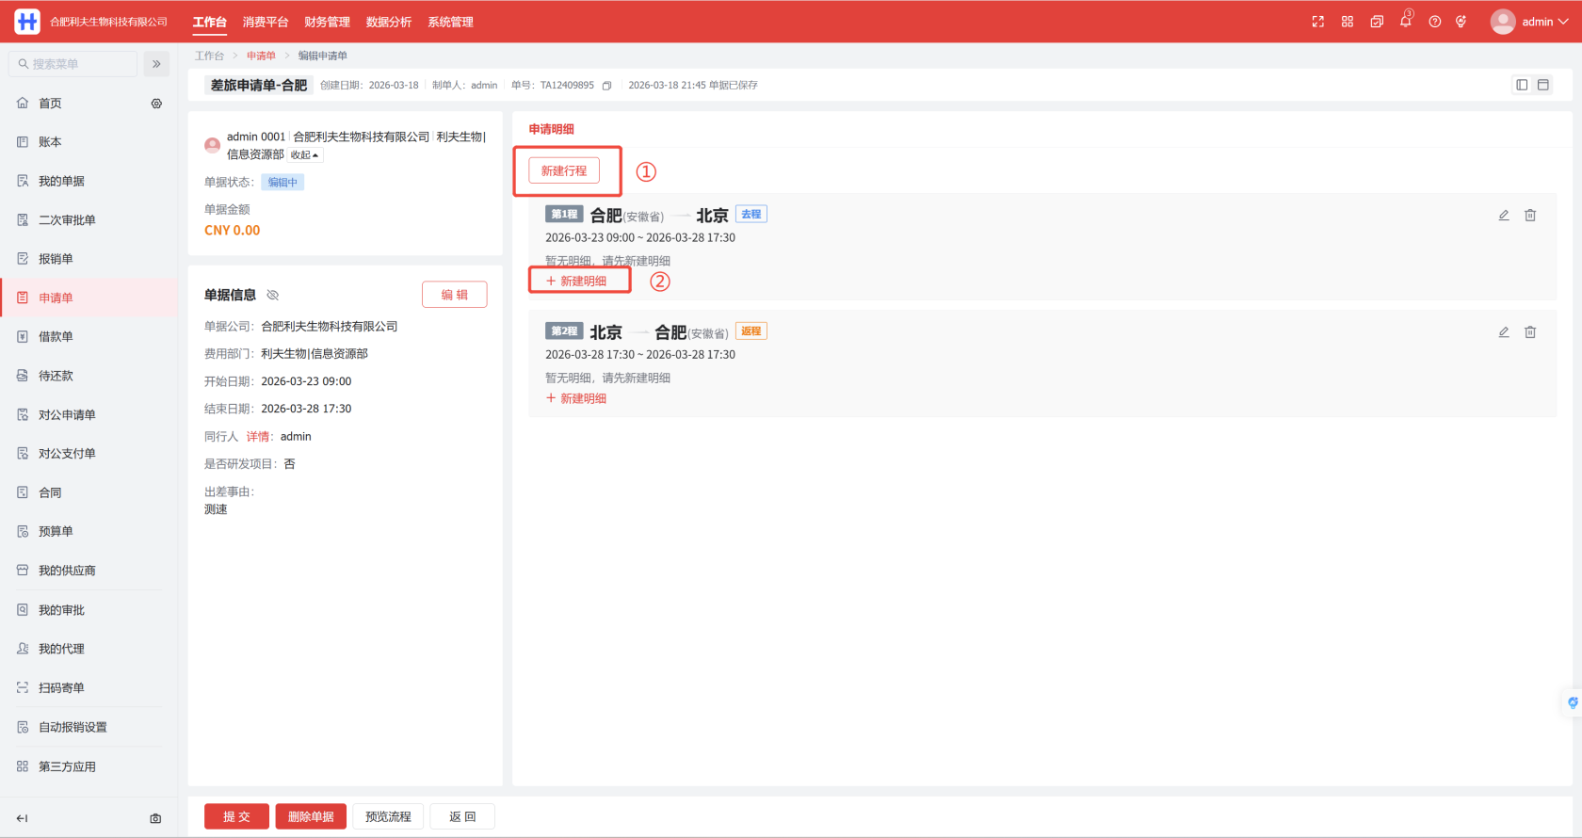1582x838 pixels.
Task: Click the AI assistant lightbulb icon
Action: click(x=1461, y=22)
